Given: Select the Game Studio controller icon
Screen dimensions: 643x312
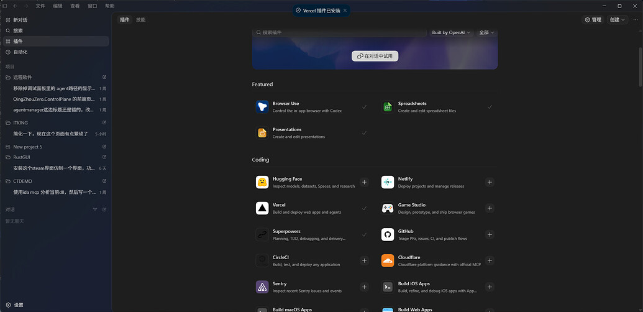Looking at the screenshot, I should (x=388, y=208).
